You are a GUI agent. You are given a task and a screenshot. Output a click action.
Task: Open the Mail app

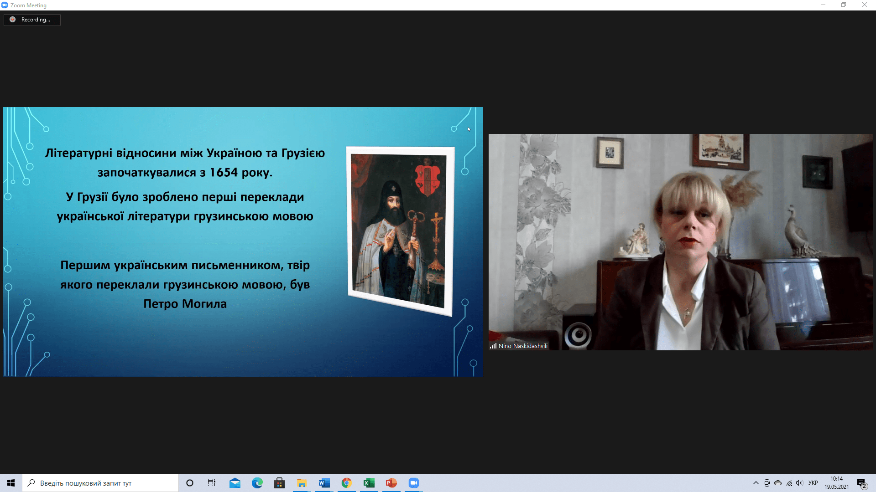pos(235,483)
